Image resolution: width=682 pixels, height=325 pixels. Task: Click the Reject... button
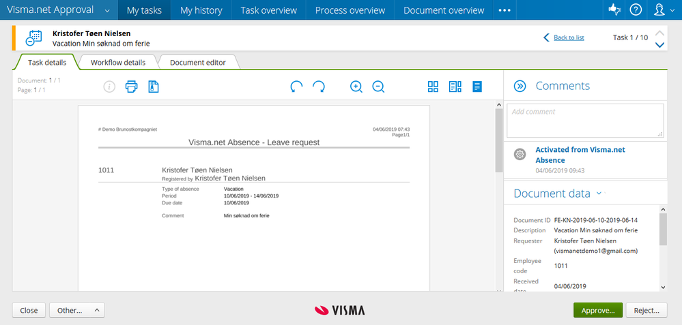click(647, 310)
